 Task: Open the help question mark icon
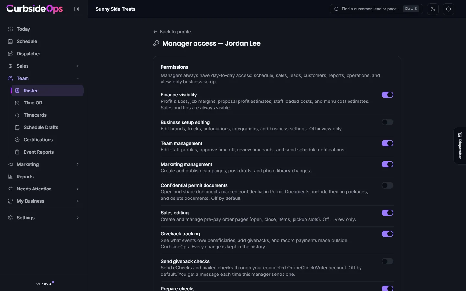click(x=449, y=9)
